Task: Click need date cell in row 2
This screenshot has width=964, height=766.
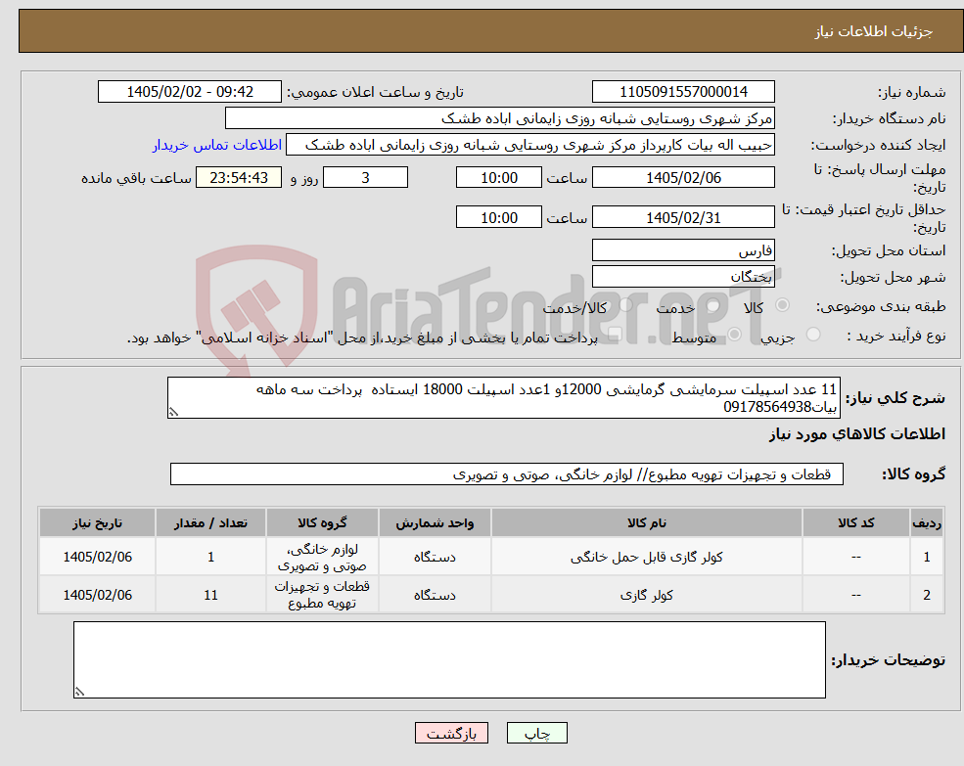Action: [x=97, y=595]
